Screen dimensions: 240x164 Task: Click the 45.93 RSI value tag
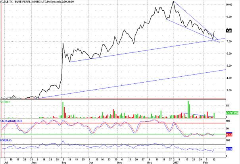click(229, 149)
